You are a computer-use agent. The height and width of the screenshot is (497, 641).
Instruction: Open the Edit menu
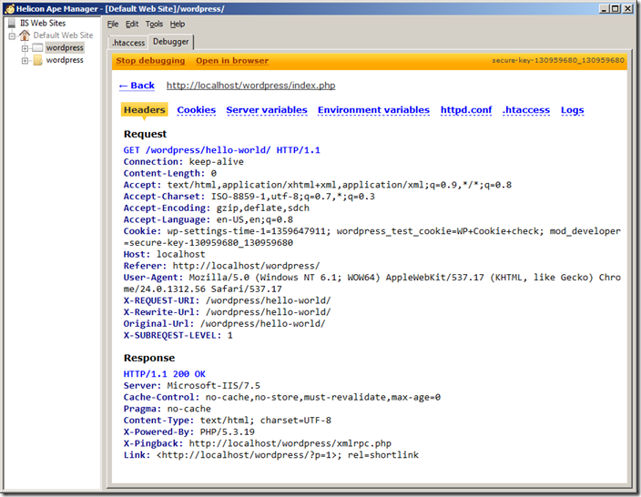(132, 24)
